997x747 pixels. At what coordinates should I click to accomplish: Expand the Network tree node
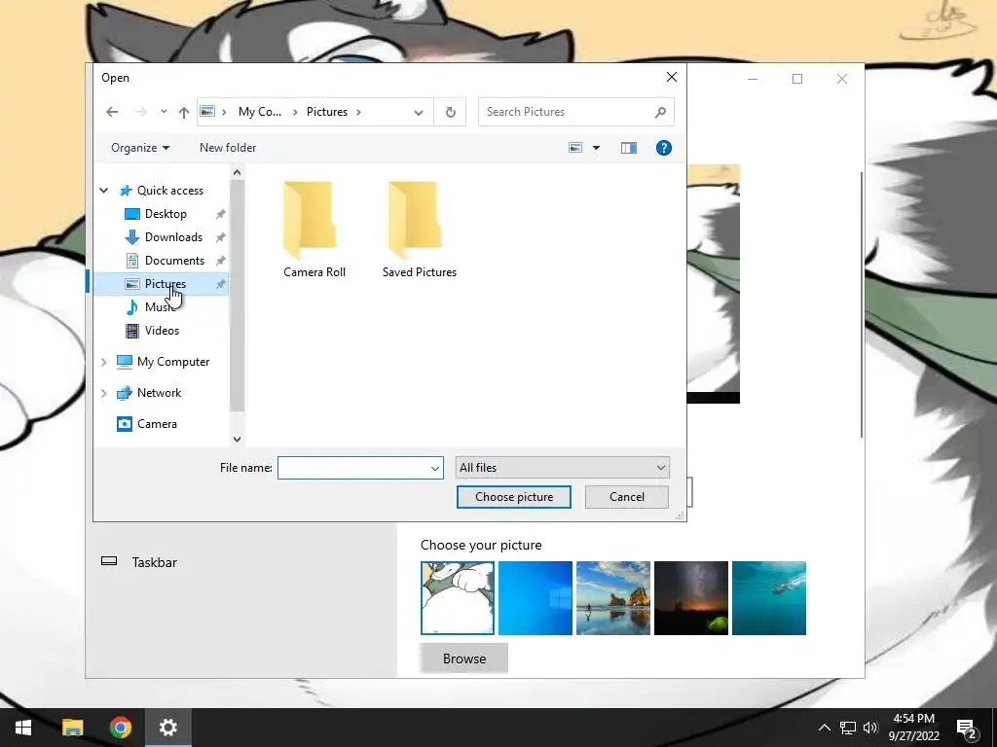click(103, 393)
